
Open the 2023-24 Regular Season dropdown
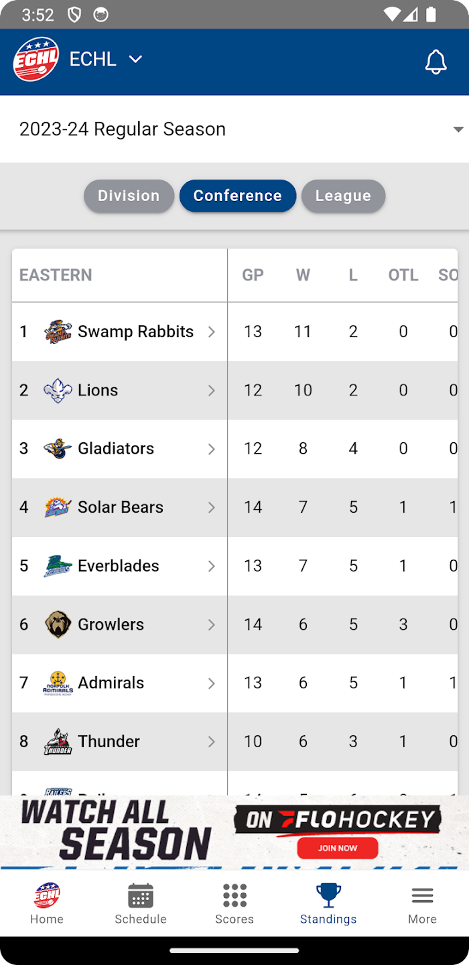(x=234, y=129)
